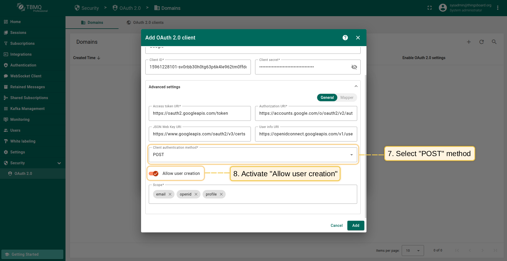Collapse the Advanced settings section

click(x=356, y=86)
